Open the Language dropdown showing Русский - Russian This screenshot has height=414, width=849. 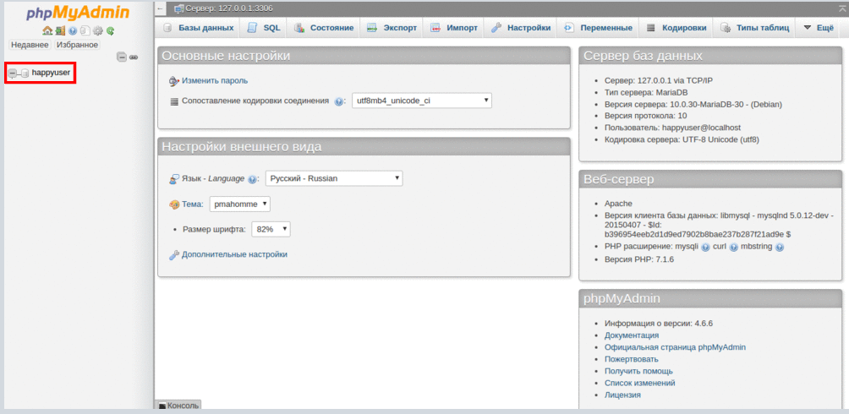[334, 178]
